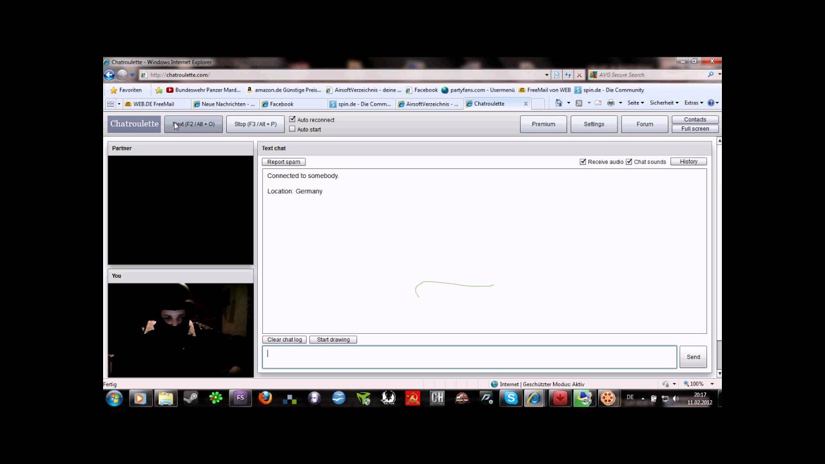Click the Contacts button
Image resolution: width=825 pixels, height=464 pixels.
coord(695,119)
